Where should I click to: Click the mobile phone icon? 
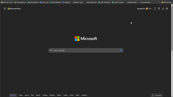155,9
